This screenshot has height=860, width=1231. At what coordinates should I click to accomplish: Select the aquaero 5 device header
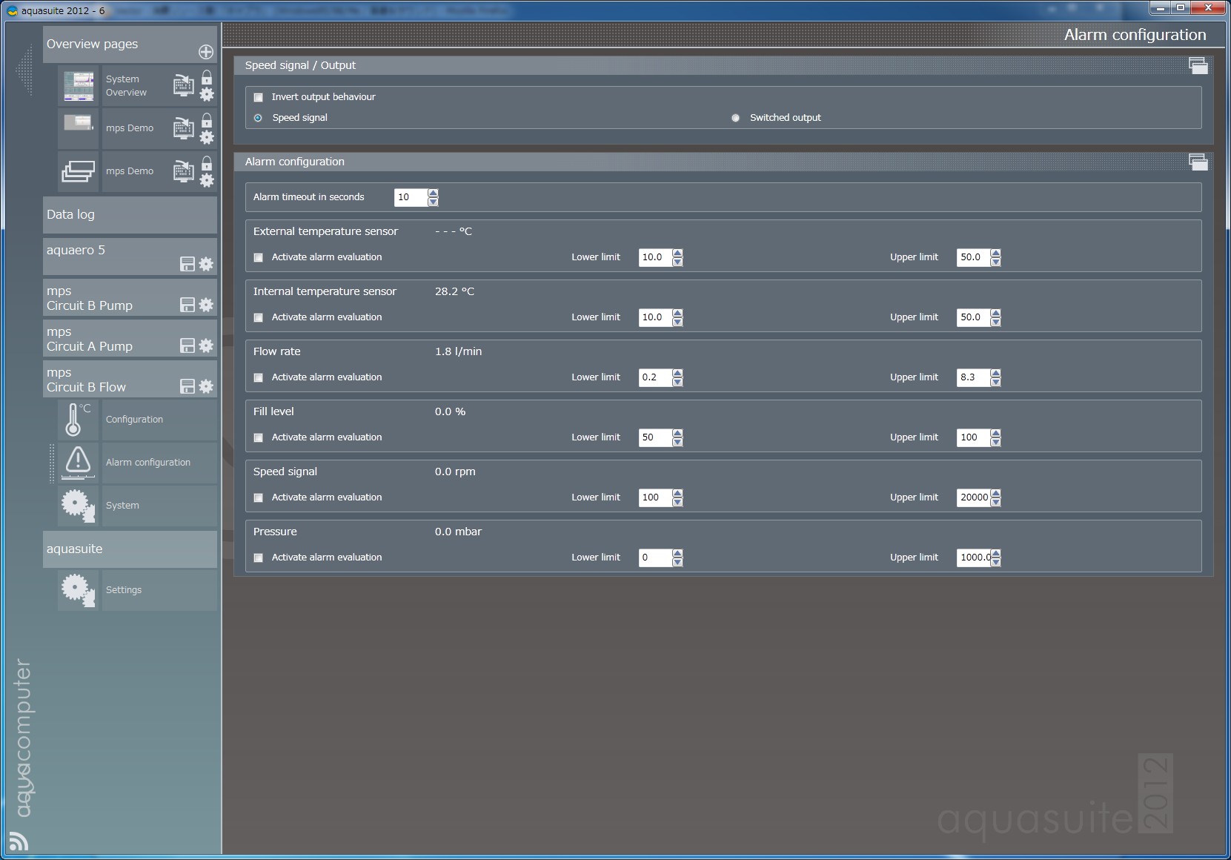point(130,257)
